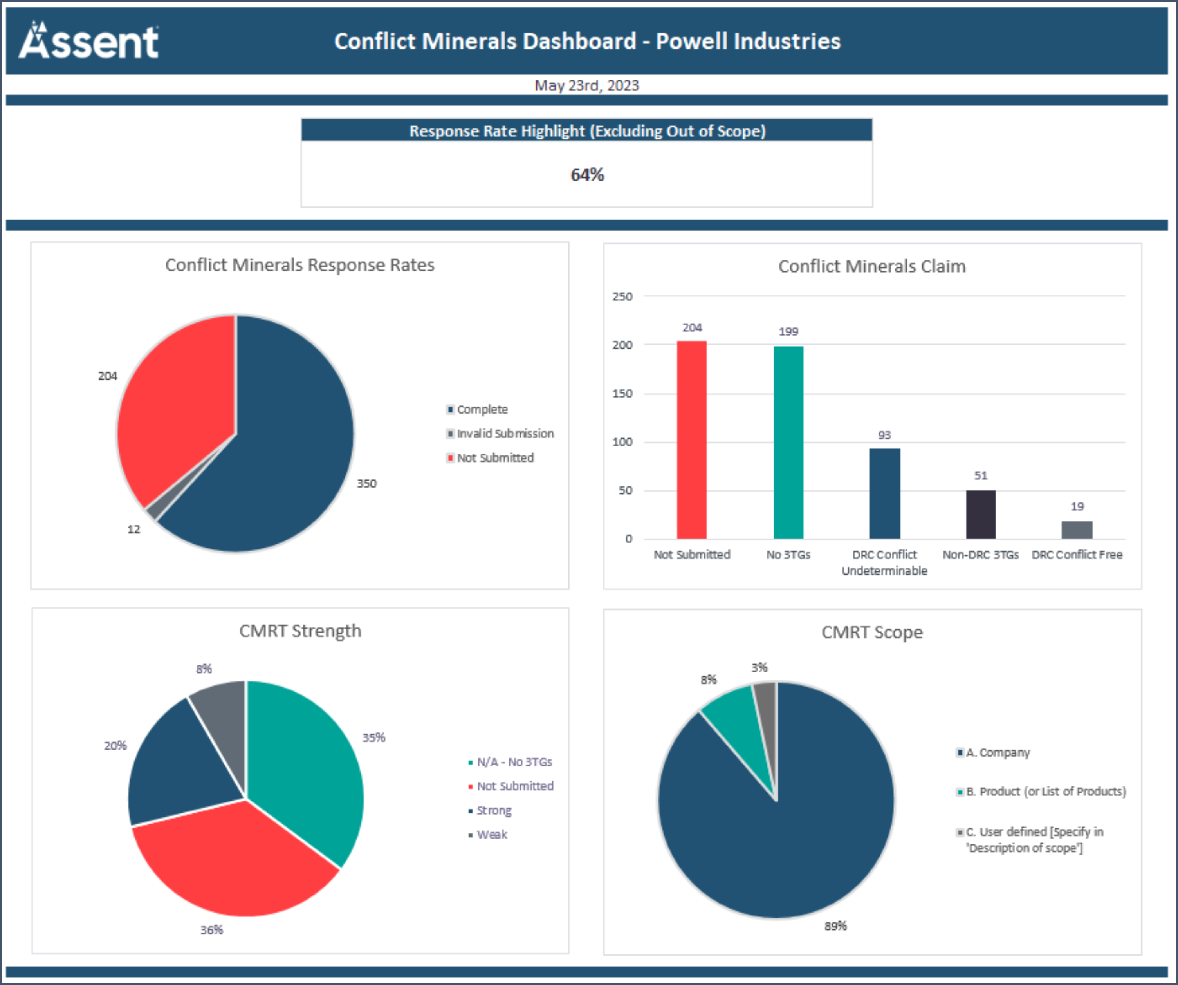Click the Assent logo

pyautogui.click(x=88, y=41)
